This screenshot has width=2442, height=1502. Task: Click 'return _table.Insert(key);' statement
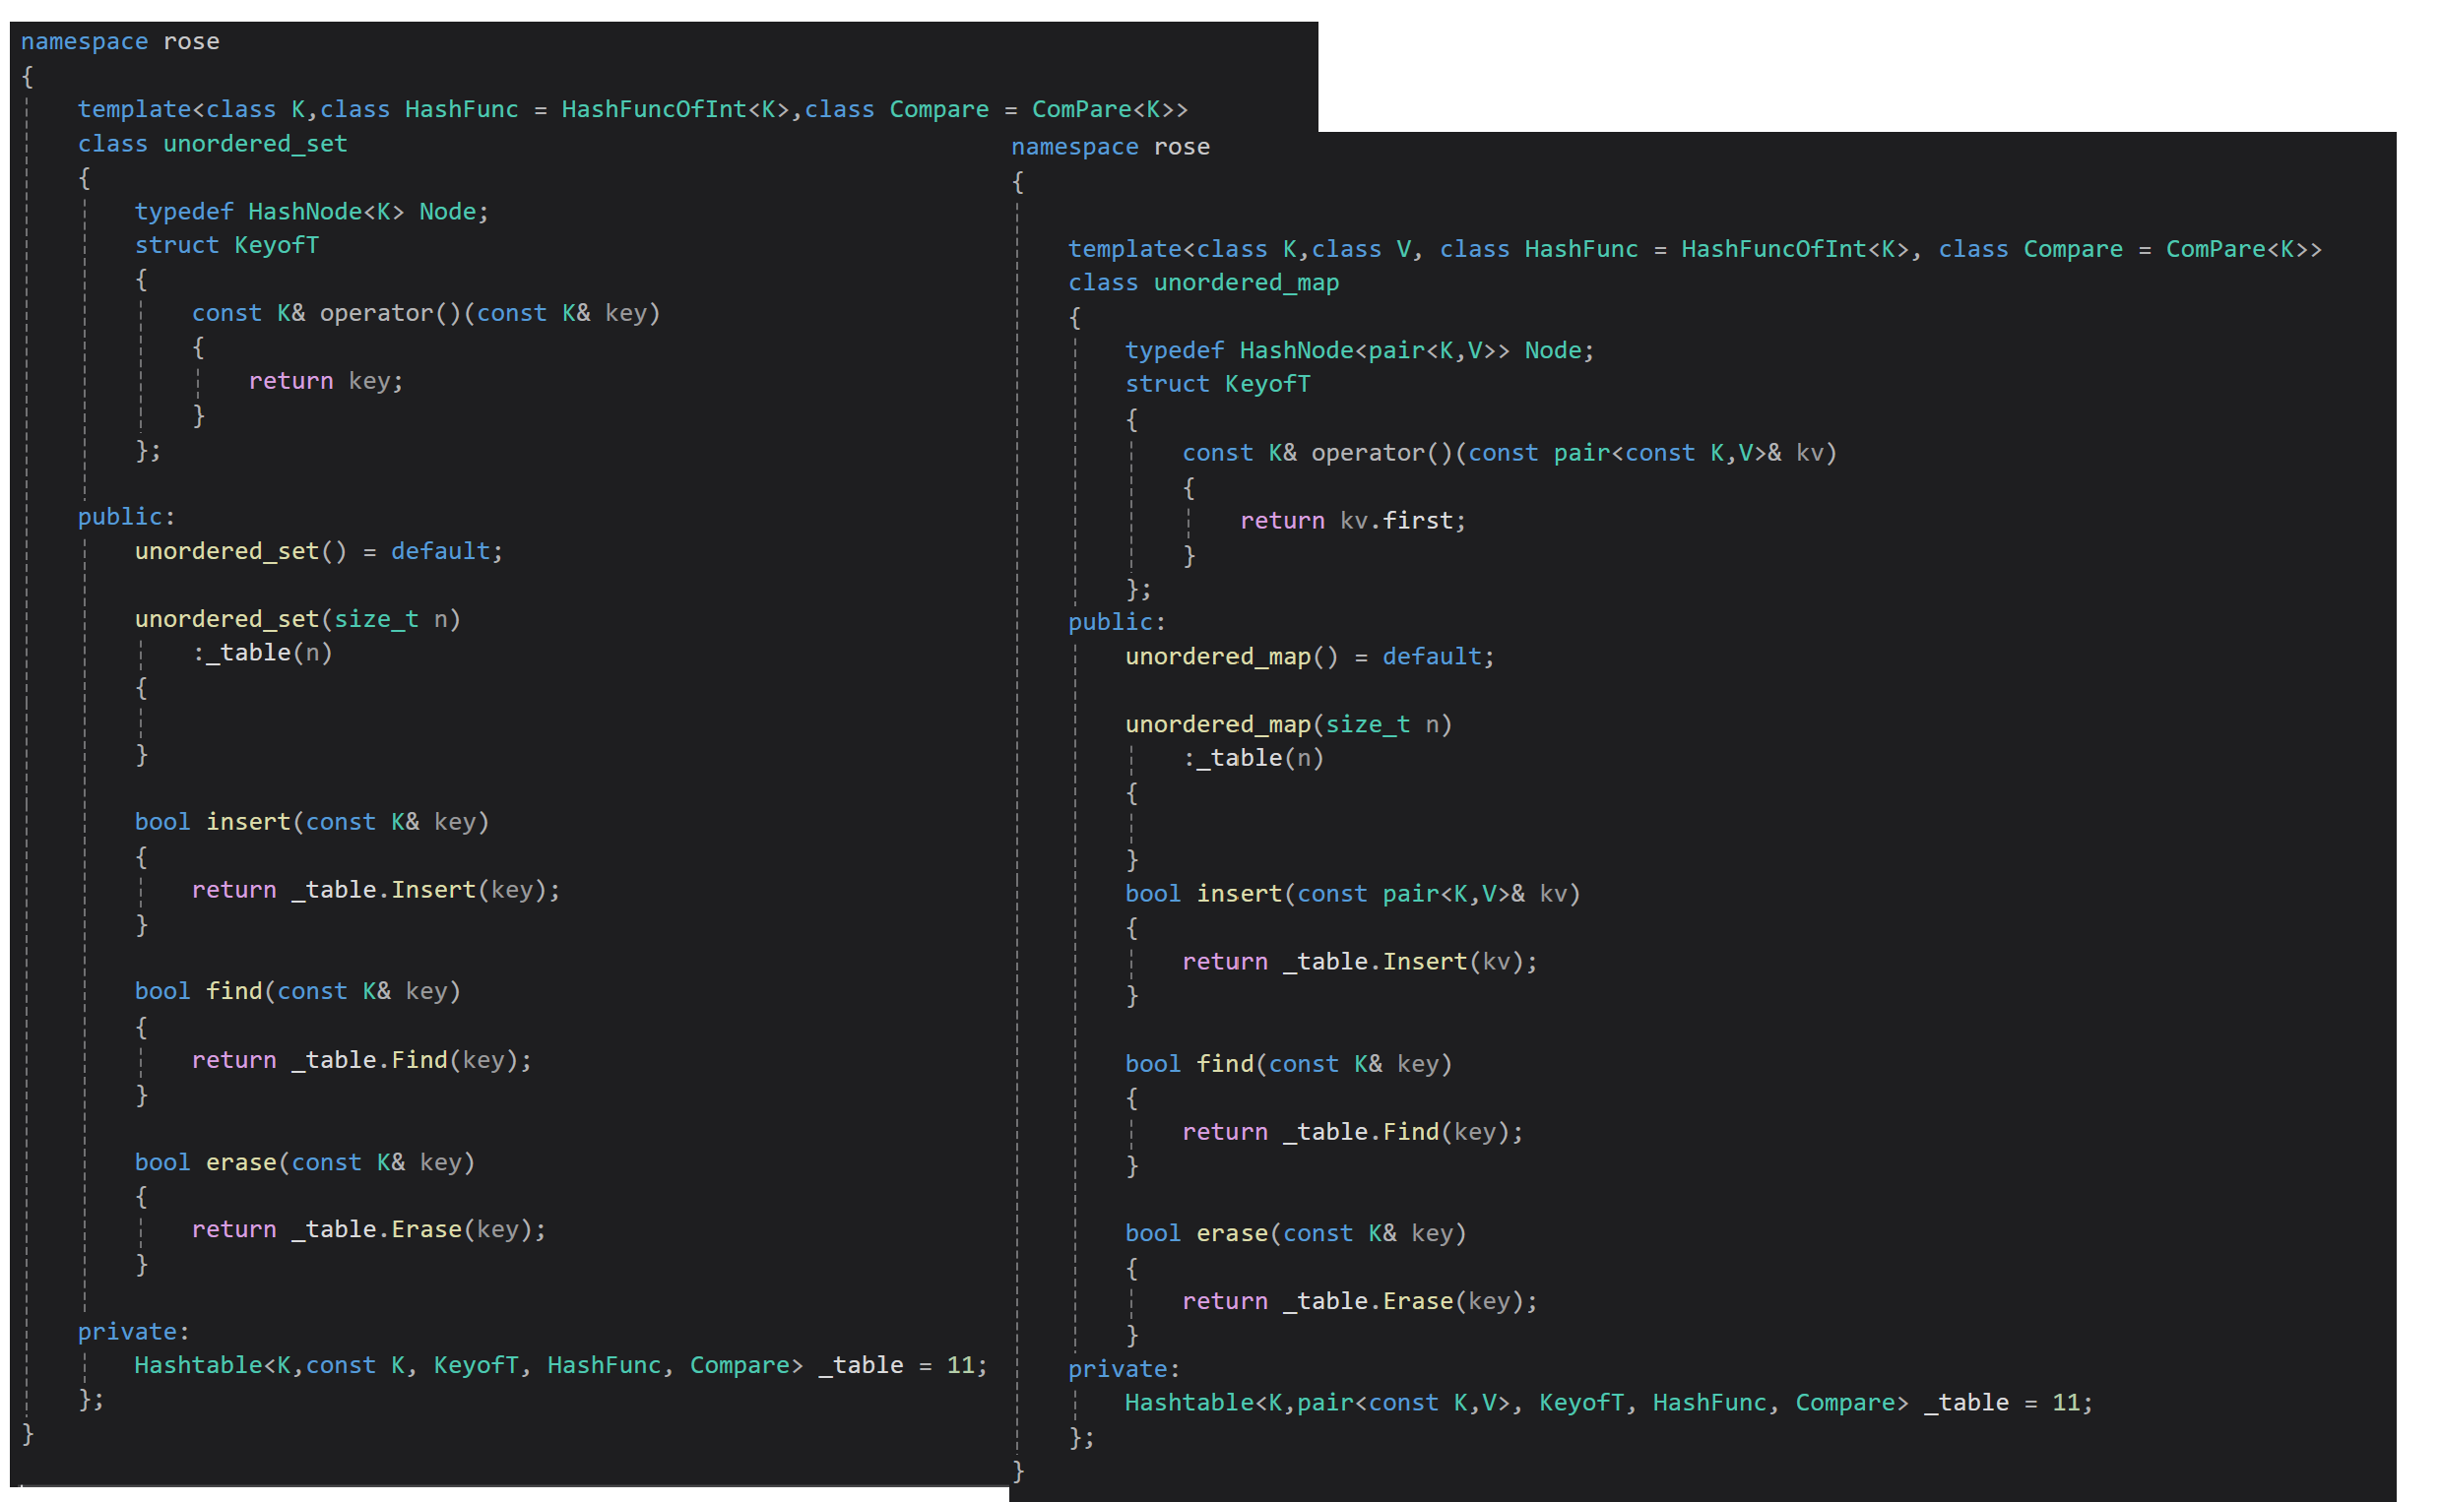coord(374,890)
